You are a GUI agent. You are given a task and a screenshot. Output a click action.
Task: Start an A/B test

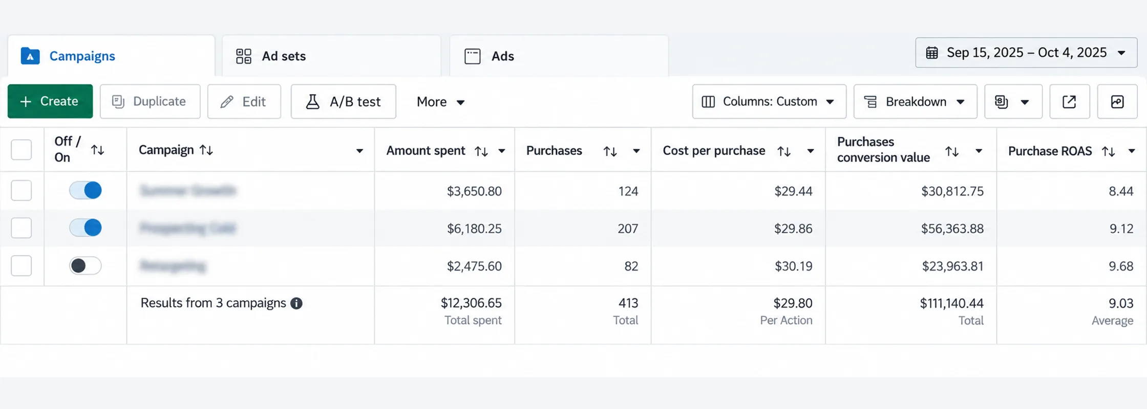coord(344,102)
